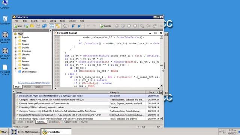
Task: Open the Help menu
Action: (82, 21)
